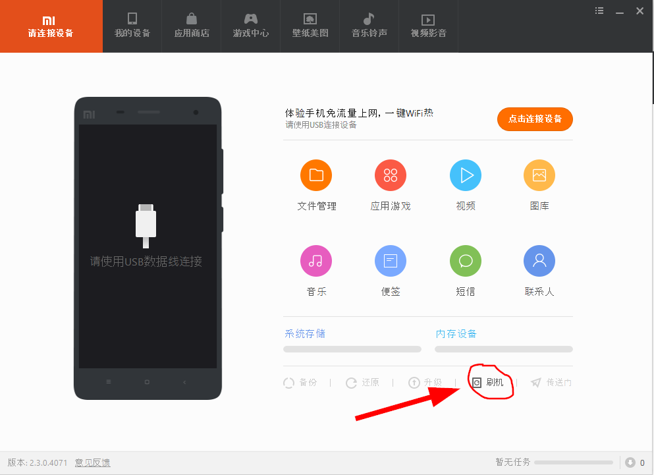The height and width of the screenshot is (475, 654).
Task: Open the 壁纸美图 wallpaper tab
Action: 310,26
